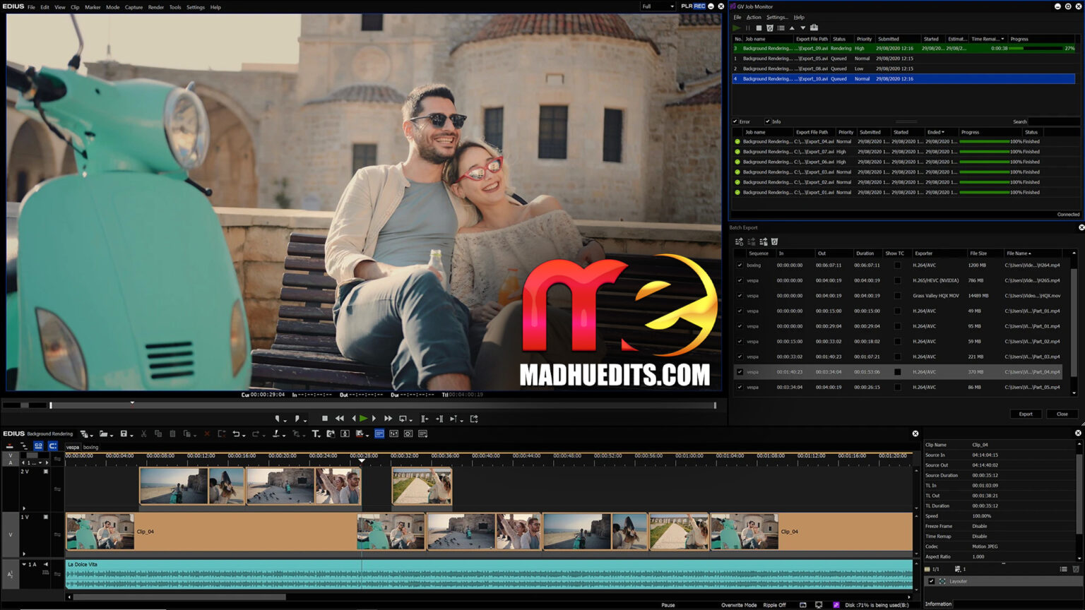The height and width of the screenshot is (610, 1085).
Task: Select the Title tool in the timeline toolbar
Action: pos(316,433)
